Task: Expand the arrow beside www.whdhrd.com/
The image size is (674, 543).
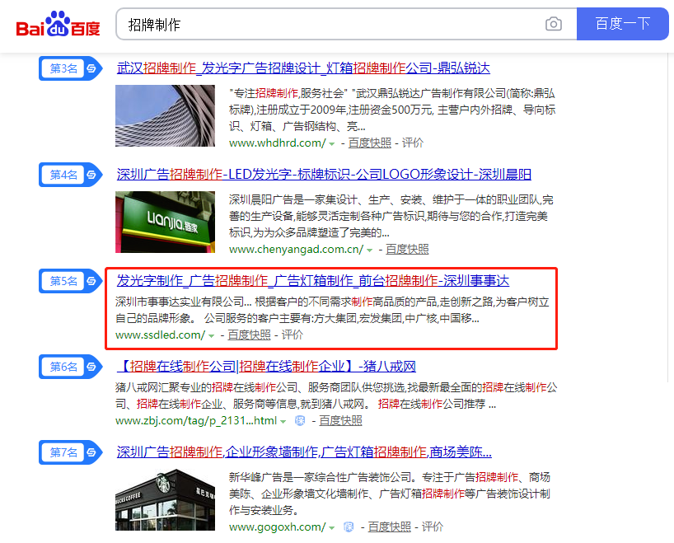Action: point(332,144)
